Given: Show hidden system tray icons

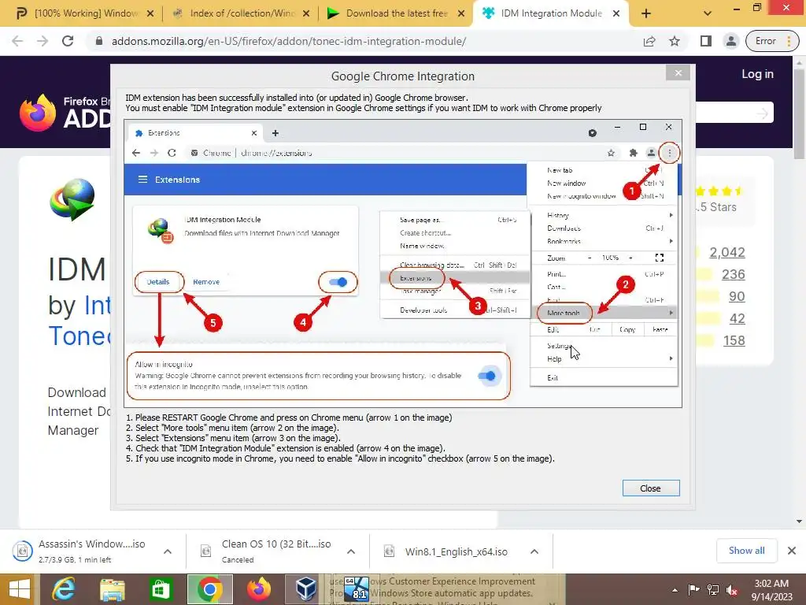Looking at the screenshot, I should pos(675,590).
